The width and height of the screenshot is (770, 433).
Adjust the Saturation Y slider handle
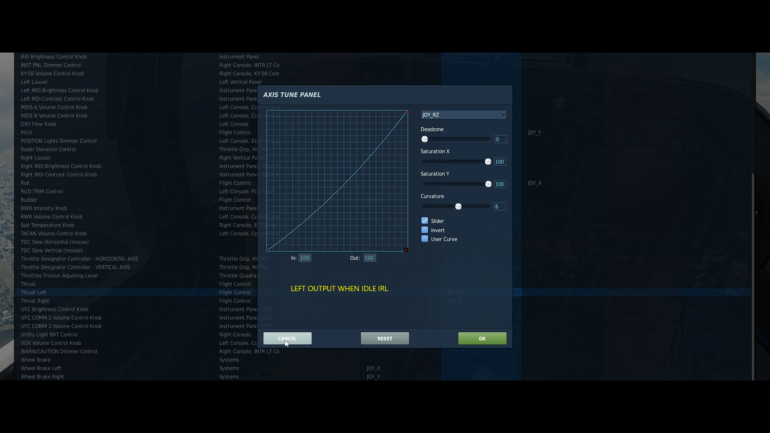[x=488, y=184]
